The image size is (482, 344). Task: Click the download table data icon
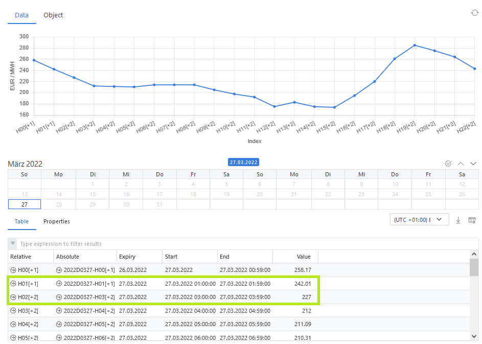pos(458,220)
